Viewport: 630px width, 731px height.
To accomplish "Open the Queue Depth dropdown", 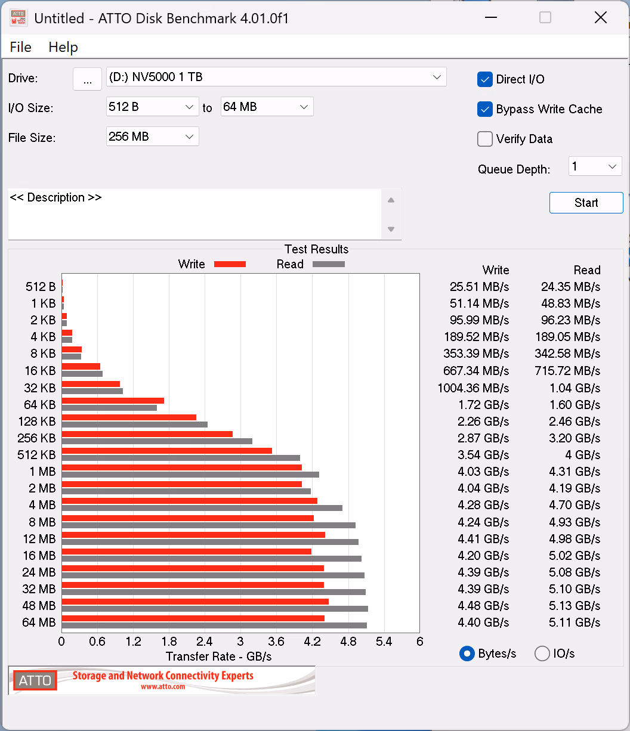I will [595, 166].
